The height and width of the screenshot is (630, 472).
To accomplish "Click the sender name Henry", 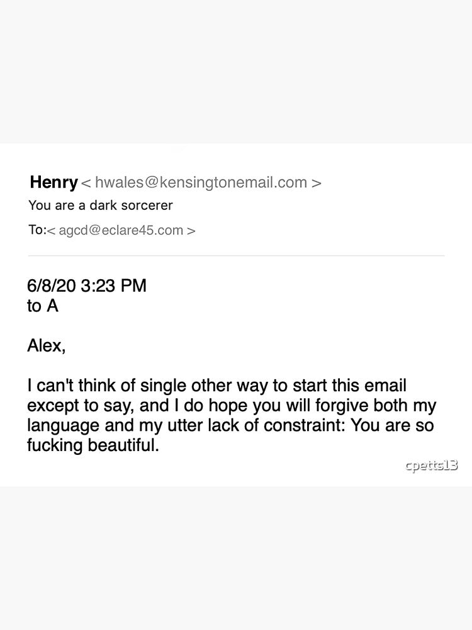I will click(53, 183).
